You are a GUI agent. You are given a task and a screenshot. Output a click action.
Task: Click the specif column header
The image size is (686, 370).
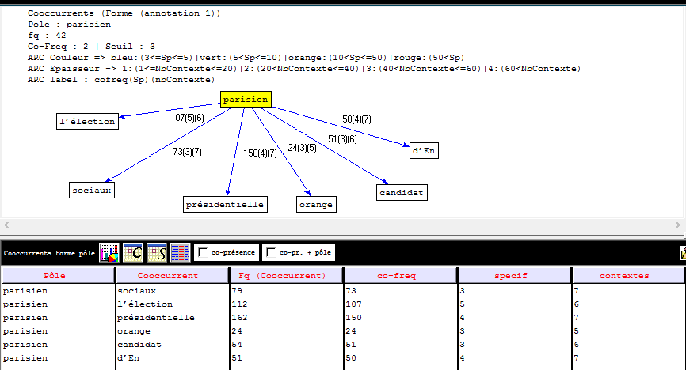(515, 276)
